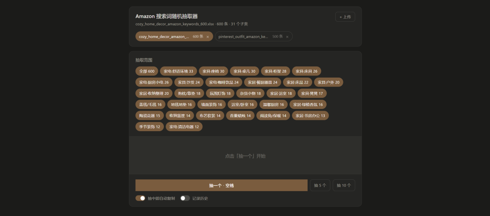Click the 抽 5 个 button
This screenshot has height=216, width=490.
320,185
